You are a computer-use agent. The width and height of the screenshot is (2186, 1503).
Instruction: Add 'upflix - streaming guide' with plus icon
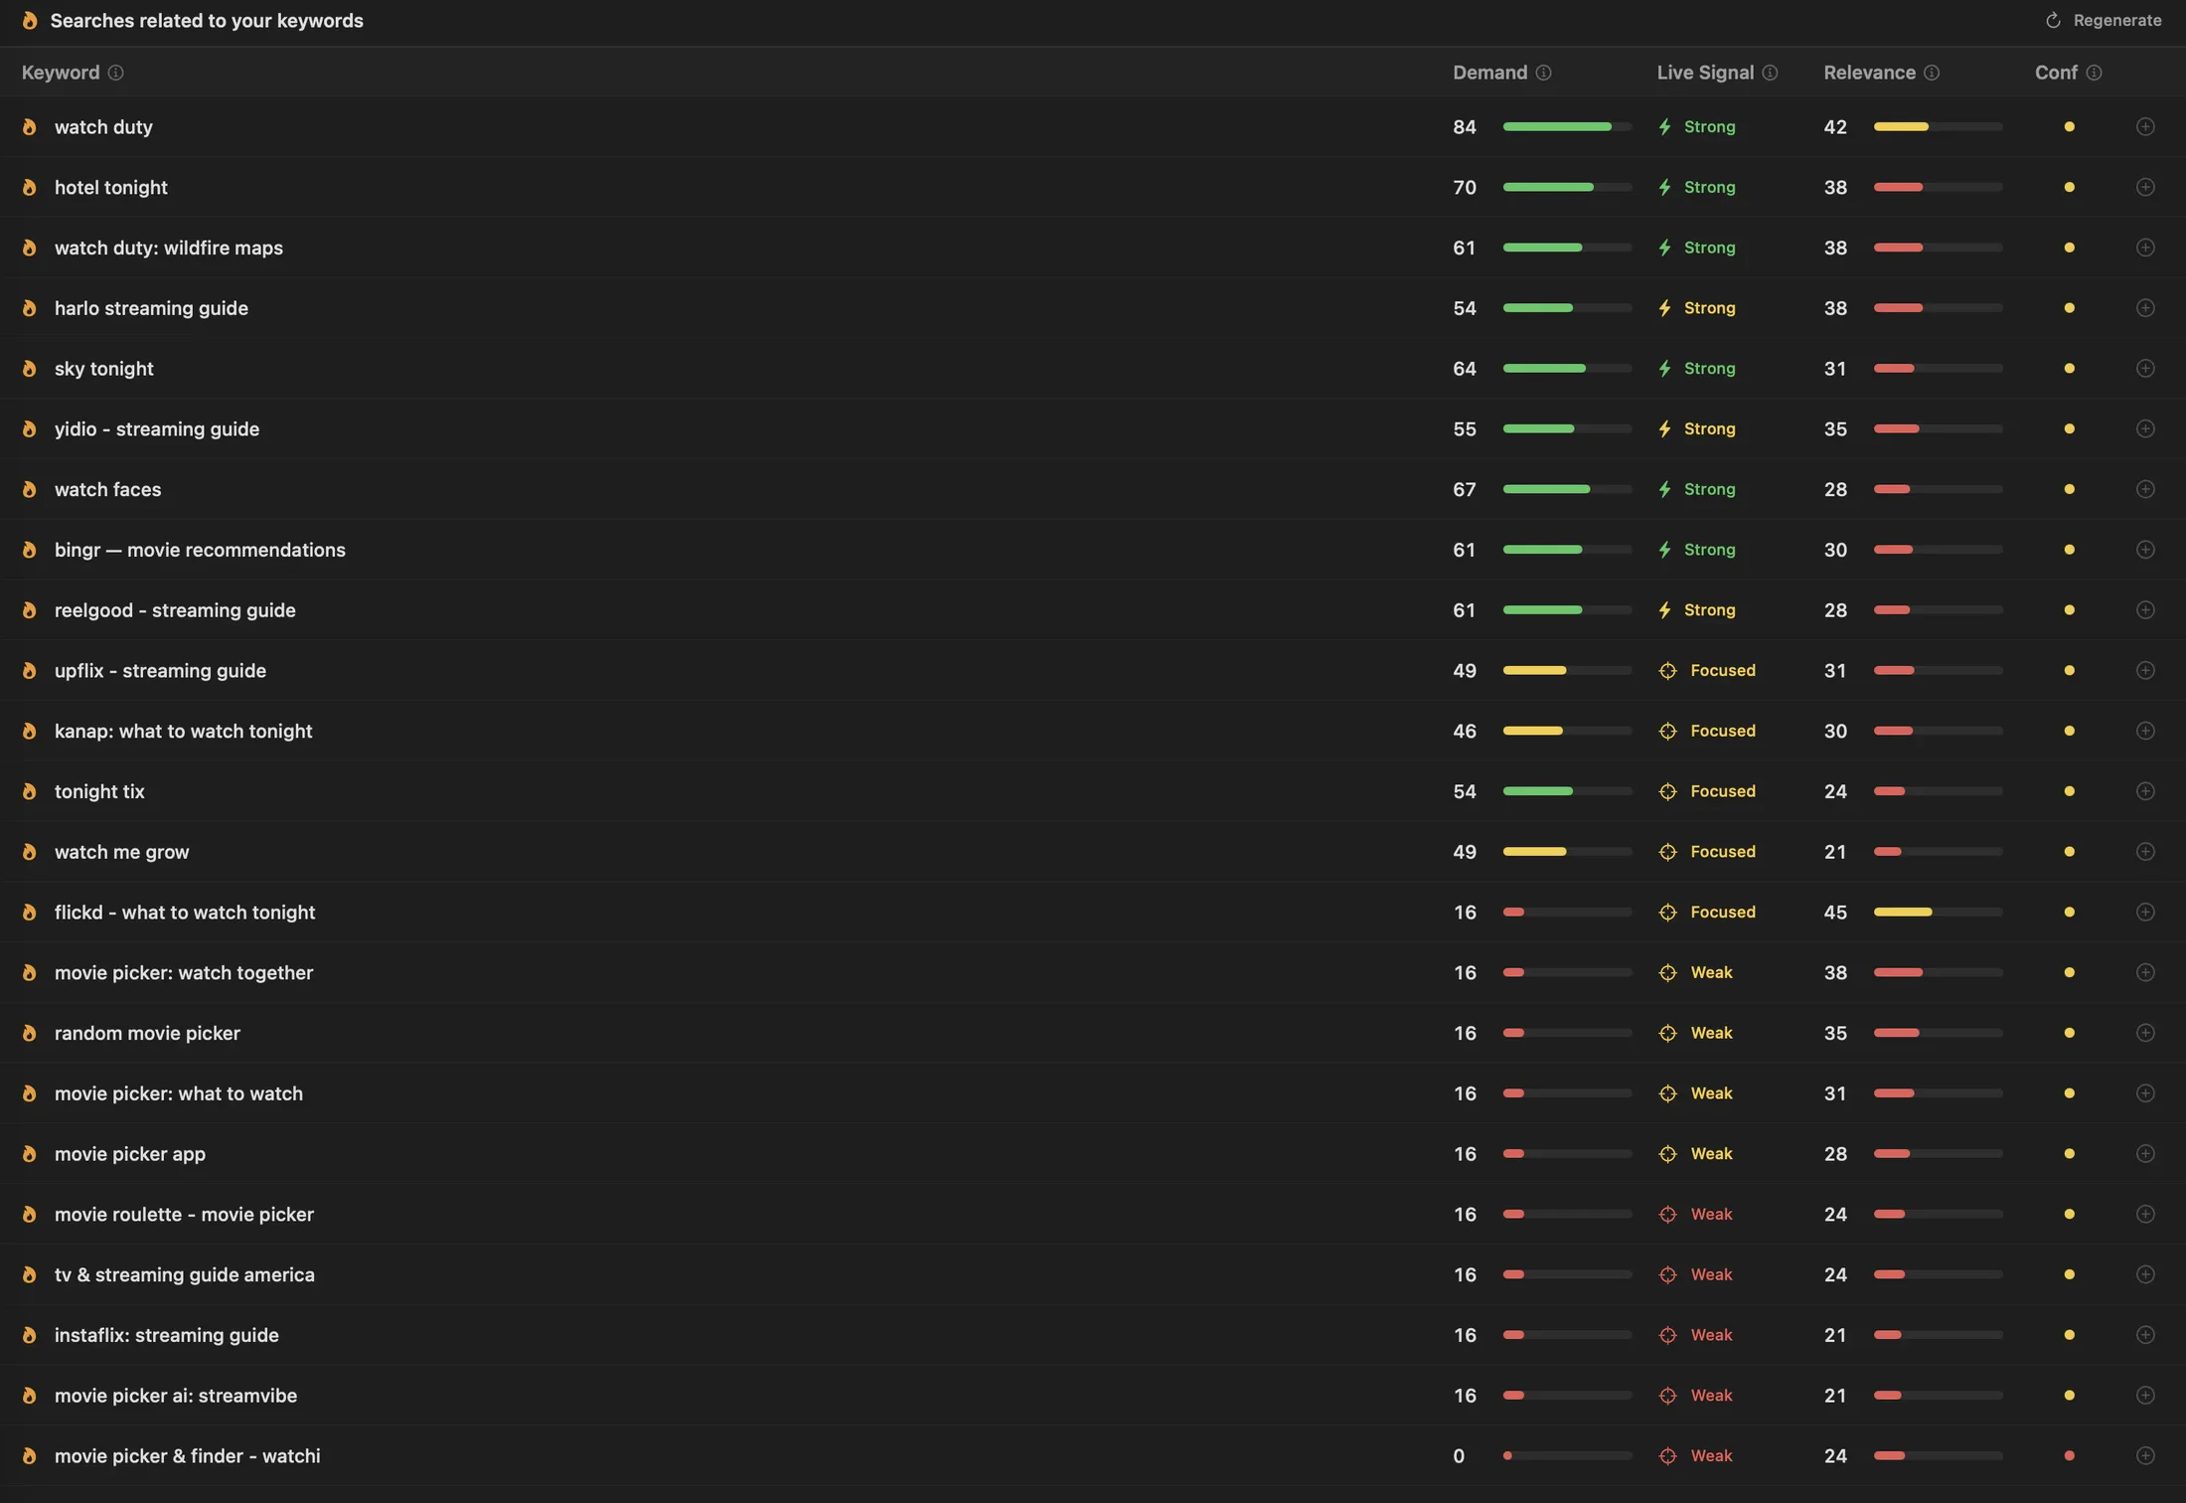tap(2145, 670)
